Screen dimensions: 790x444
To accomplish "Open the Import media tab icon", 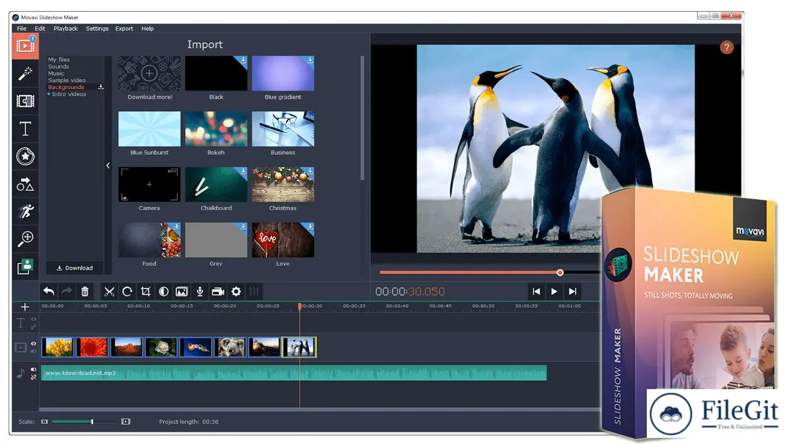I will 25,46.
